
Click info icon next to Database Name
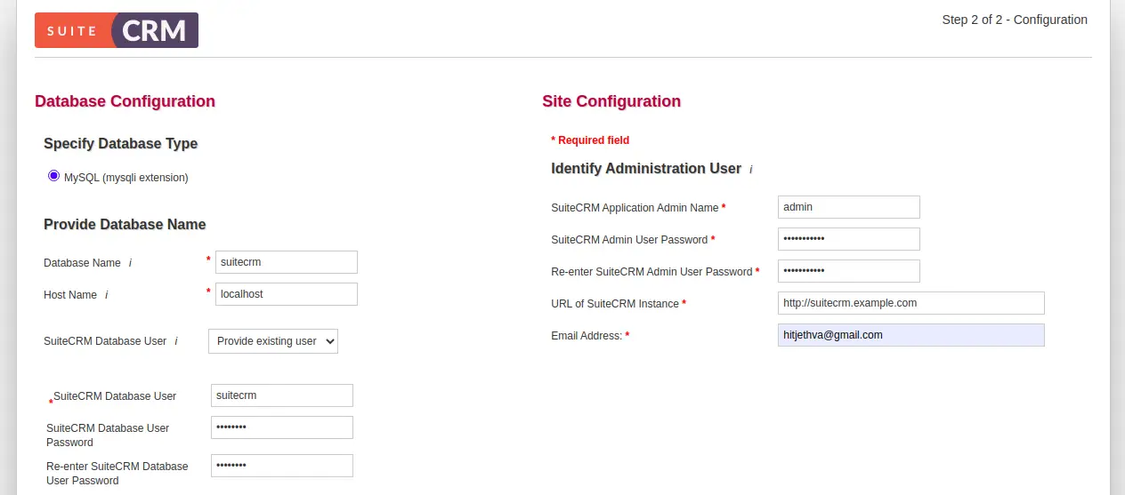[x=131, y=263]
